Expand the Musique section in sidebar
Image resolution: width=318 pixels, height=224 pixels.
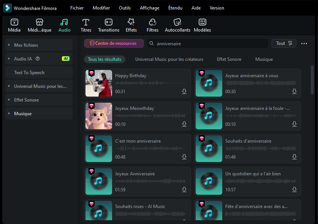tap(38, 113)
